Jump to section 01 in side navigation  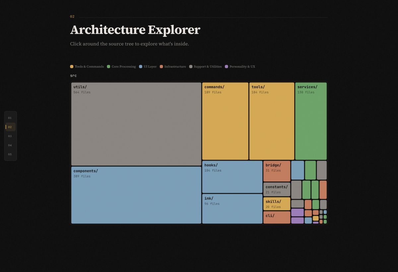pos(10,118)
